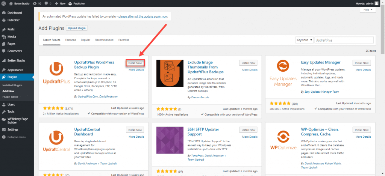
Task: Open the updates counter showing 10
Action: pyautogui.click(x=36, y=3)
